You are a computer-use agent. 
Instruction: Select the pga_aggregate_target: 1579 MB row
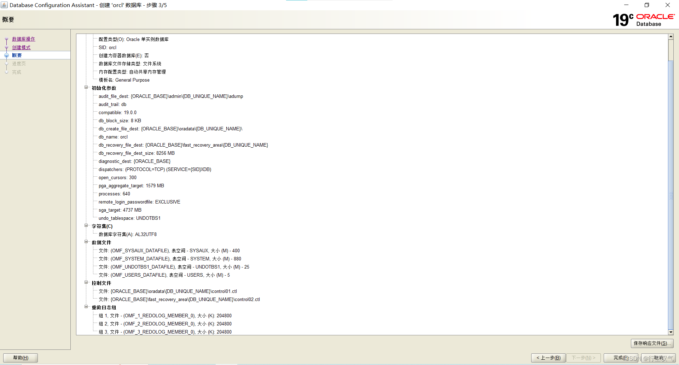[132, 186]
